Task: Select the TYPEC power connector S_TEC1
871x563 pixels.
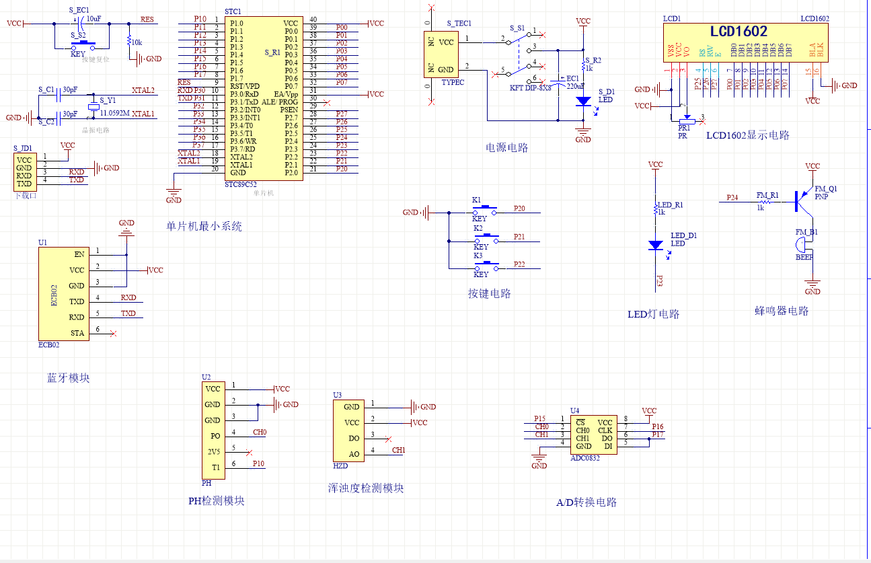Action: 440,55
